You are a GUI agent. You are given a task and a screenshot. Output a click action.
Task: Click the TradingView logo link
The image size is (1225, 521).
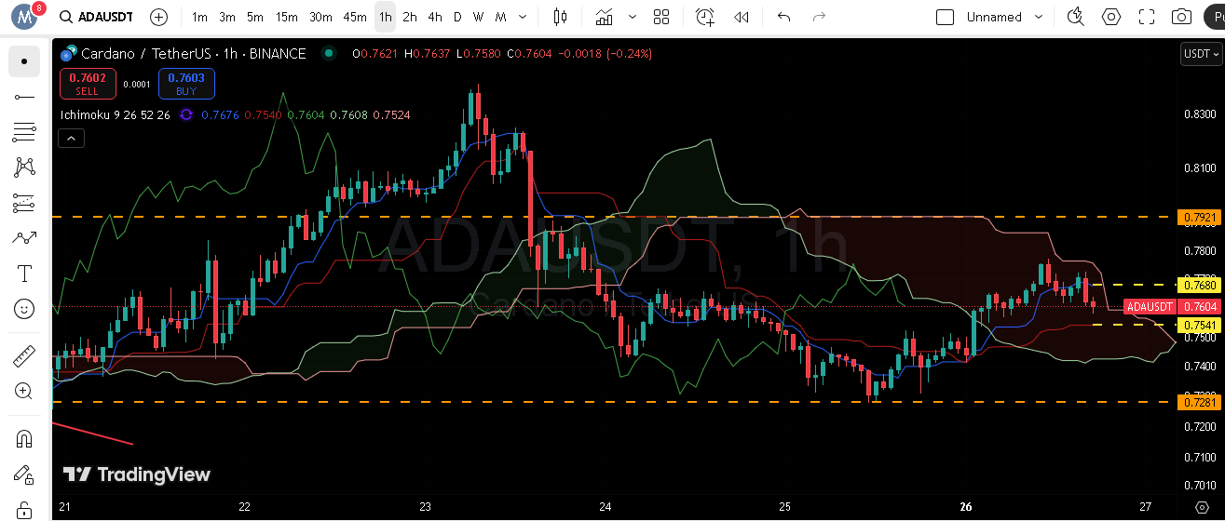tap(136, 474)
